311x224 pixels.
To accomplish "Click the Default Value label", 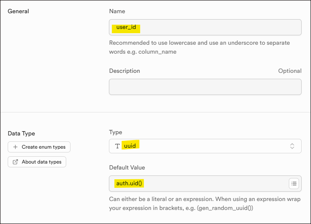I will [128, 168].
